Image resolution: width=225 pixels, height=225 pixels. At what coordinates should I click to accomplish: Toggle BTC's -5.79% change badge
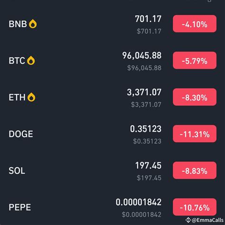click(x=195, y=60)
